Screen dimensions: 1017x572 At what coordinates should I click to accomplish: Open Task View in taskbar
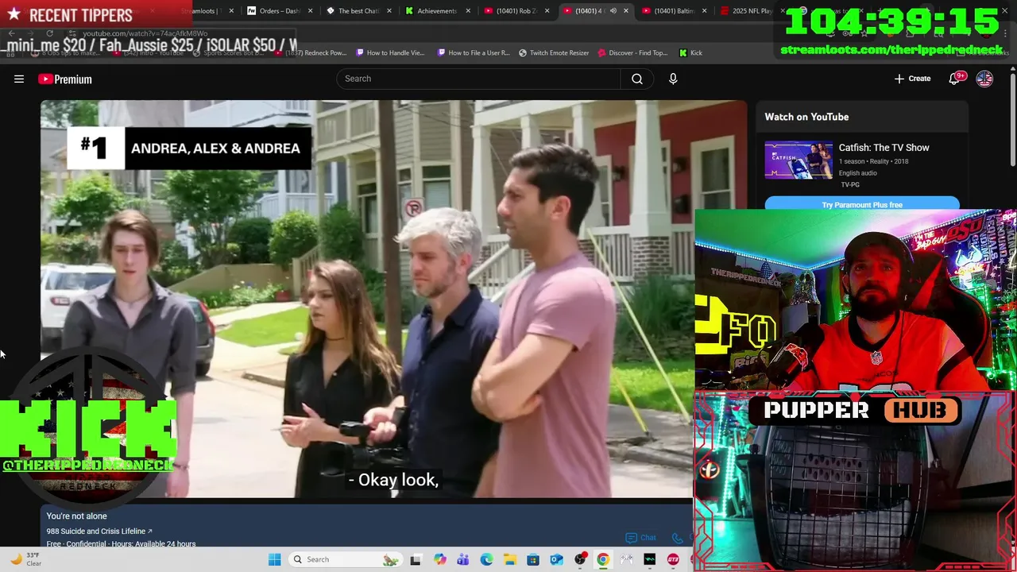[416, 559]
